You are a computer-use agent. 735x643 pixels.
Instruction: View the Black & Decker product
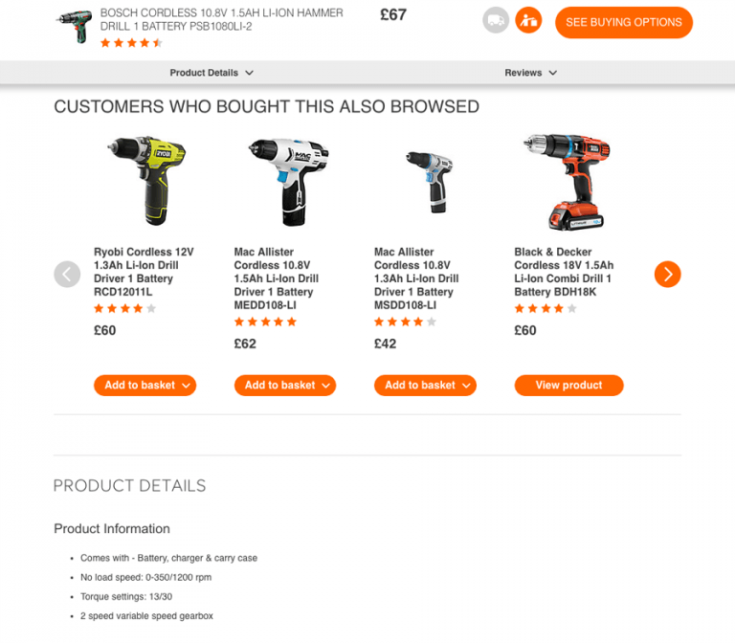[569, 386]
